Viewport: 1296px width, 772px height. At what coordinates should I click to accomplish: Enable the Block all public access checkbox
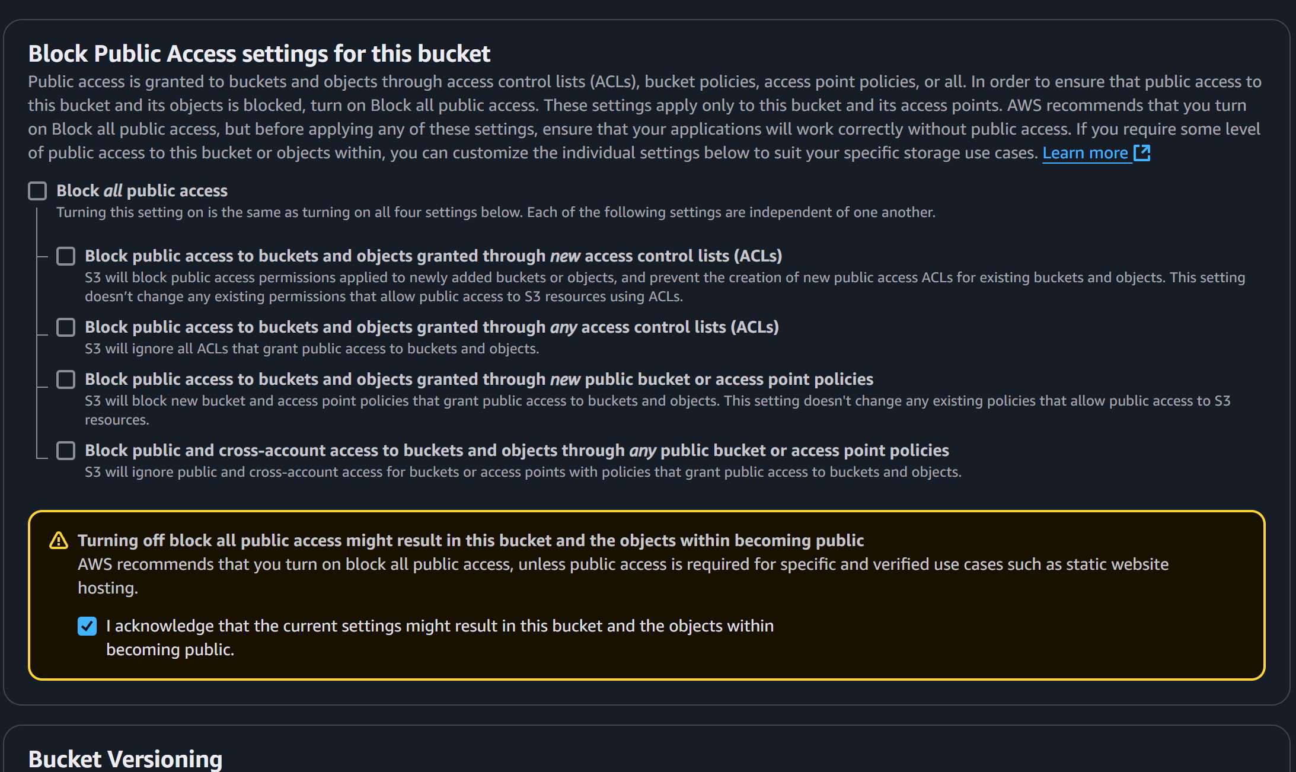click(37, 191)
